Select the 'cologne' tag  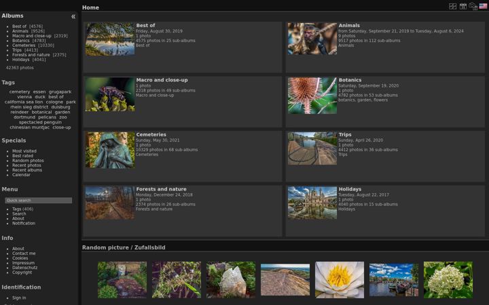pyautogui.click(x=54, y=102)
